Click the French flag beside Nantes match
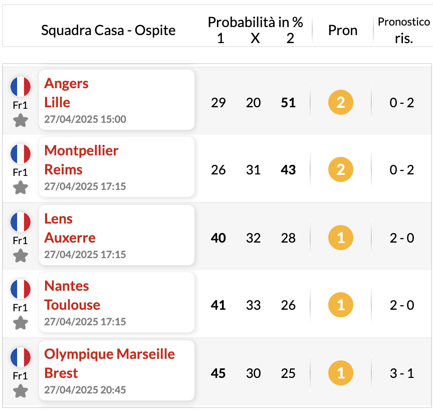433x410 pixels. click(x=21, y=289)
